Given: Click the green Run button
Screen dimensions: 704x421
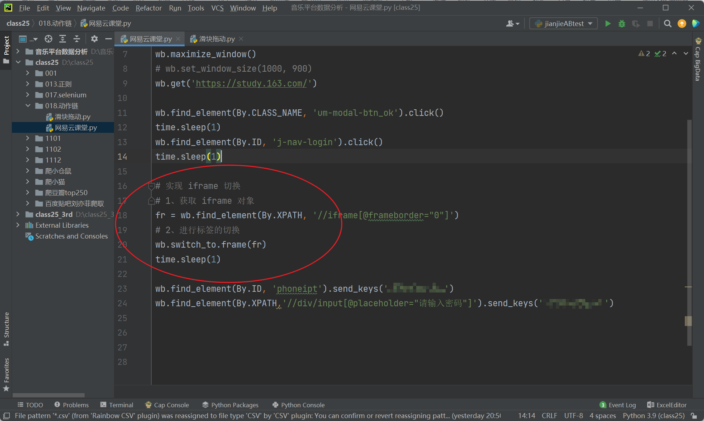Looking at the screenshot, I should click(608, 24).
